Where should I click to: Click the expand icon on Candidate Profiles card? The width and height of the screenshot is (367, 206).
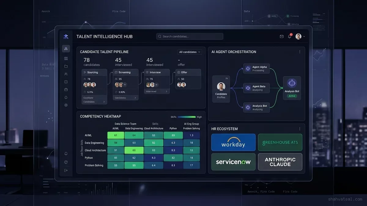point(227,79)
